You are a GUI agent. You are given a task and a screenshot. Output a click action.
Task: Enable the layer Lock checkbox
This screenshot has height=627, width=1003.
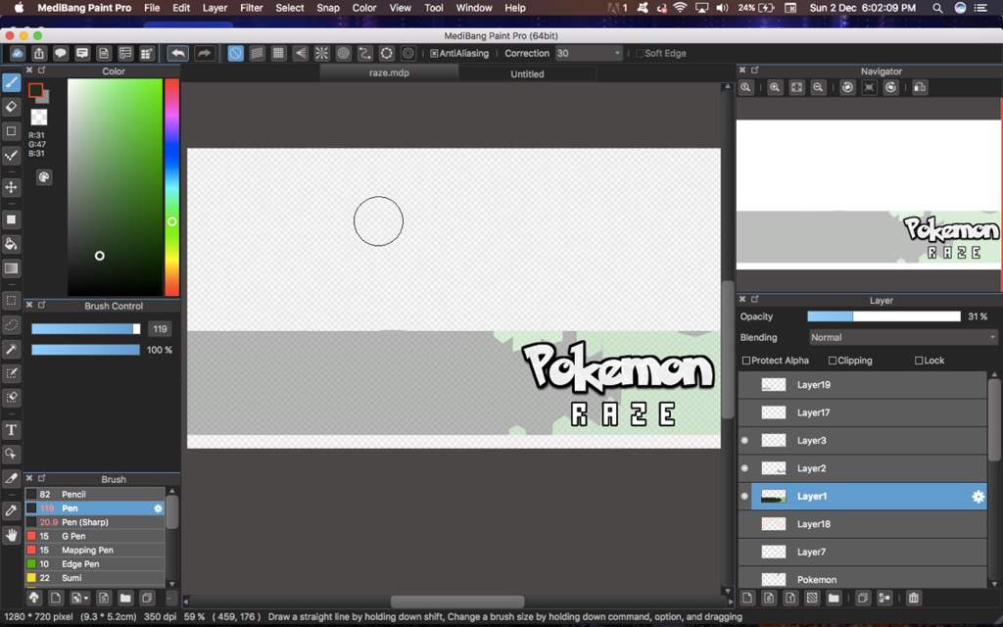919,361
